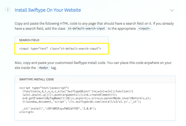Click the inline '<body>' code tag
186x126 pixels.
coord(43,68)
